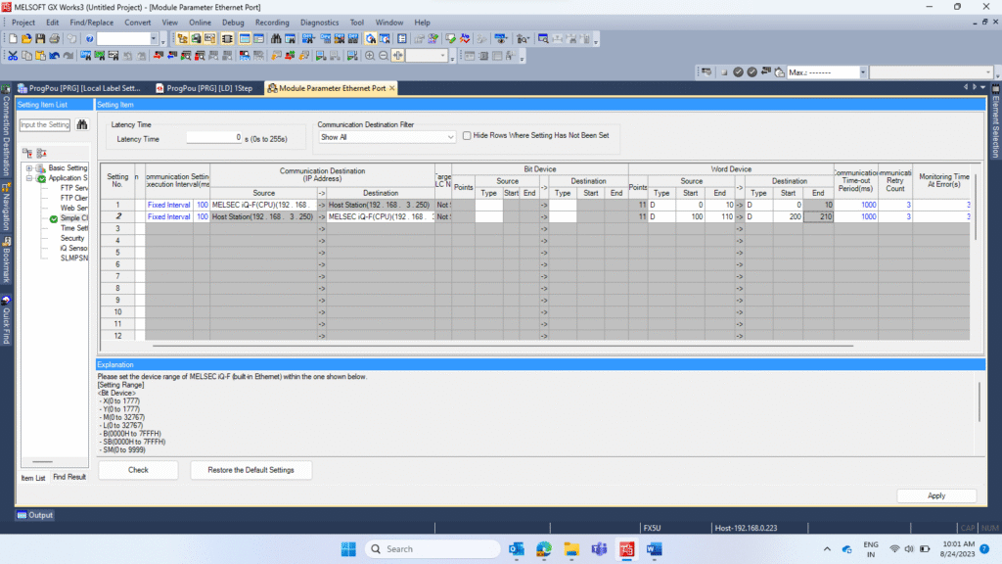Click the Zoom In magnifier icon
The image size is (1002, 564).
pyautogui.click(x=369, y=56)
